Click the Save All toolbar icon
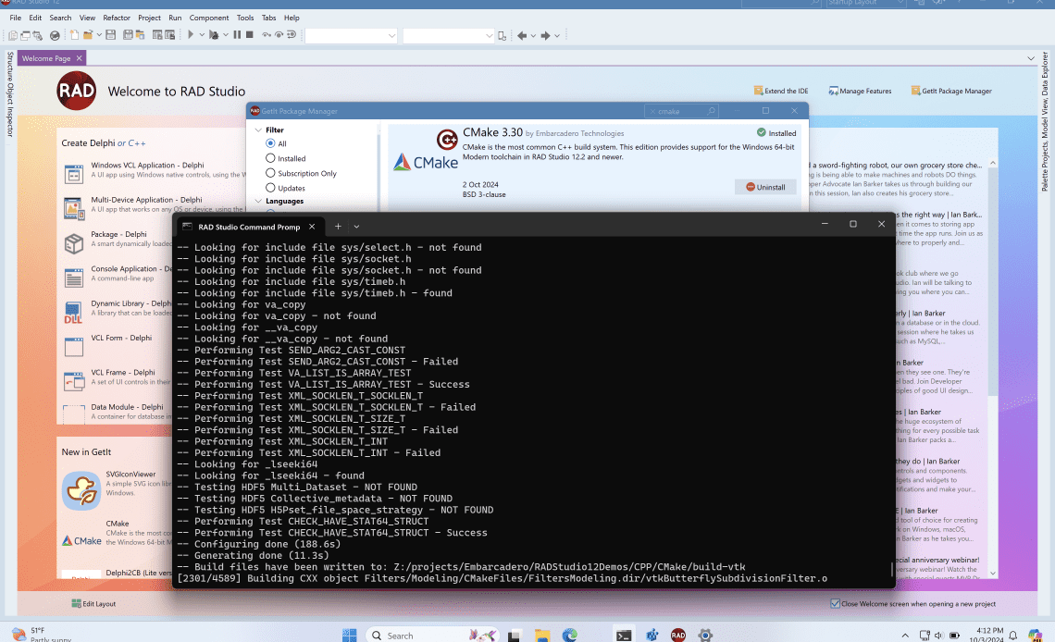 click(128, 35)
